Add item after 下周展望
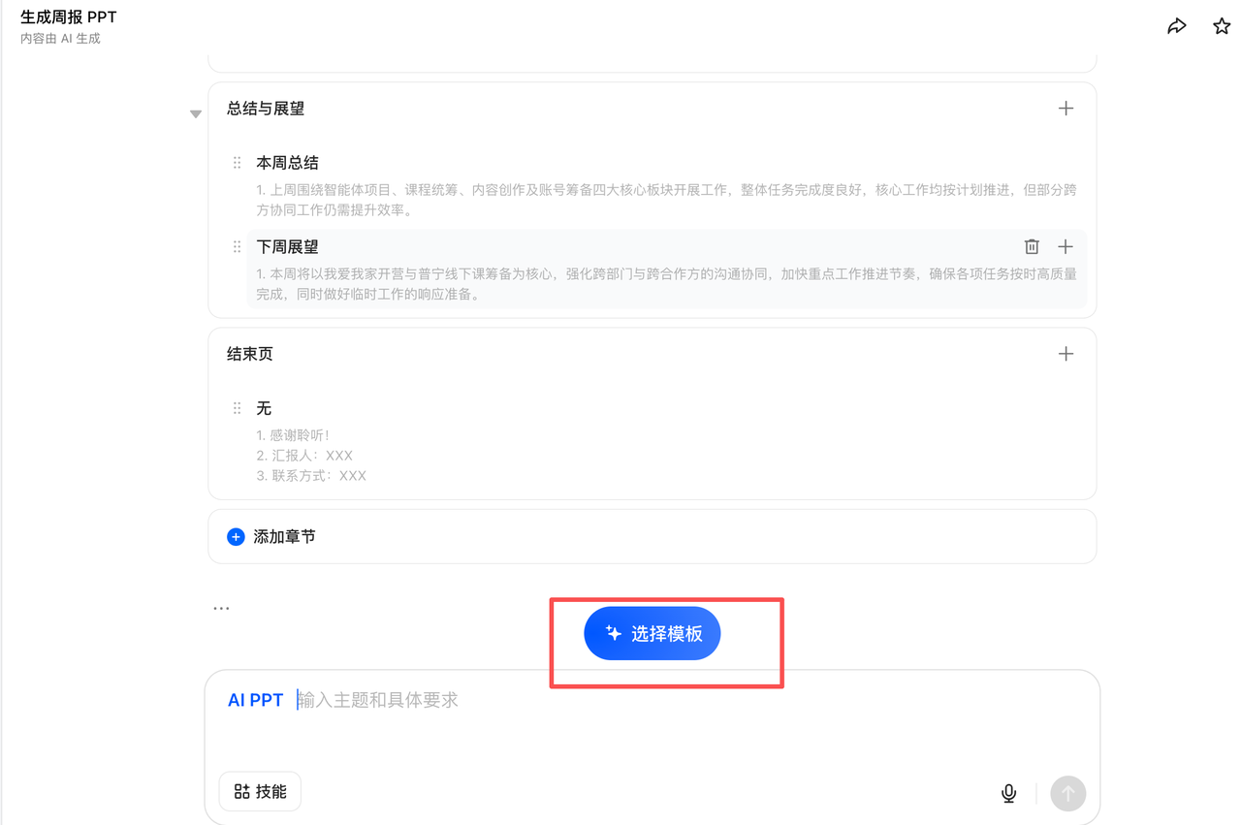 pos(1066,247)
